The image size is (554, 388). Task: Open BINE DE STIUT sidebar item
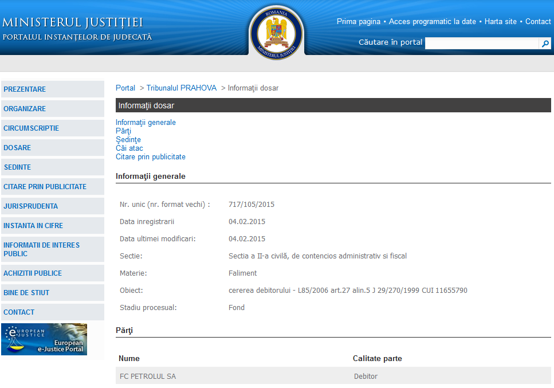[x=53, y=292]
